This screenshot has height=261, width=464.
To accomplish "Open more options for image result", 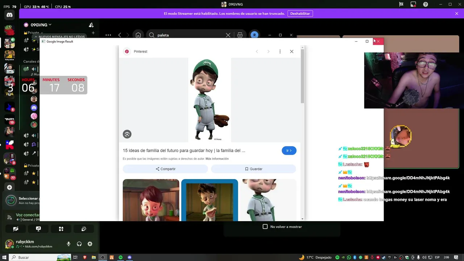I will [x=280, y=51].
